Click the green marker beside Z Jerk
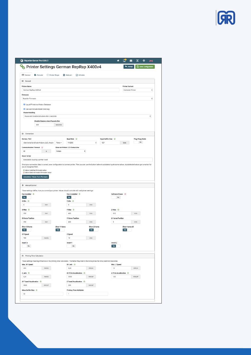Image resolution: width=251 pixels, height=355 pixels. tap(29, 273)
